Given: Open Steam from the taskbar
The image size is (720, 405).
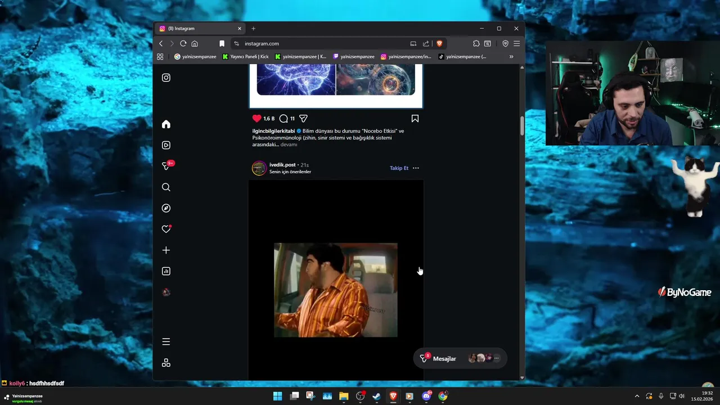Looking at the screenshot, I should click(376, 396).
